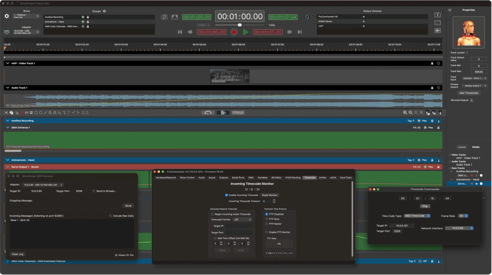Open the Show selection dropdown
Image resolution: width=492 pixels, height=275 pixels.
[26, 16]
